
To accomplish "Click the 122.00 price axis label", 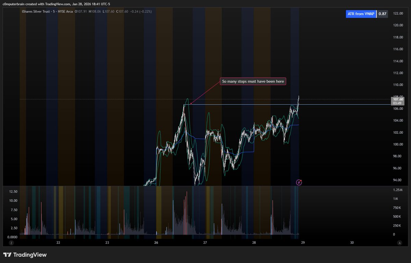I will (398, 13).
